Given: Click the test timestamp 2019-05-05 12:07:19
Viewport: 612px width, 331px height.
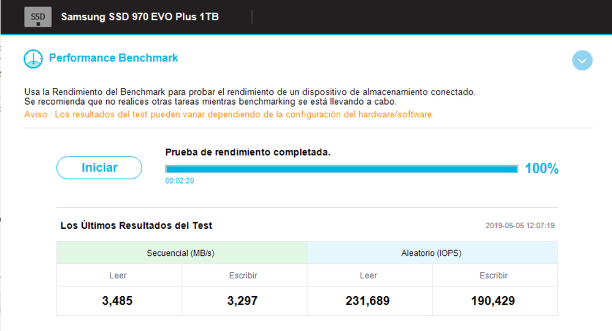Looking at the screenshot, I should point(520,226).
